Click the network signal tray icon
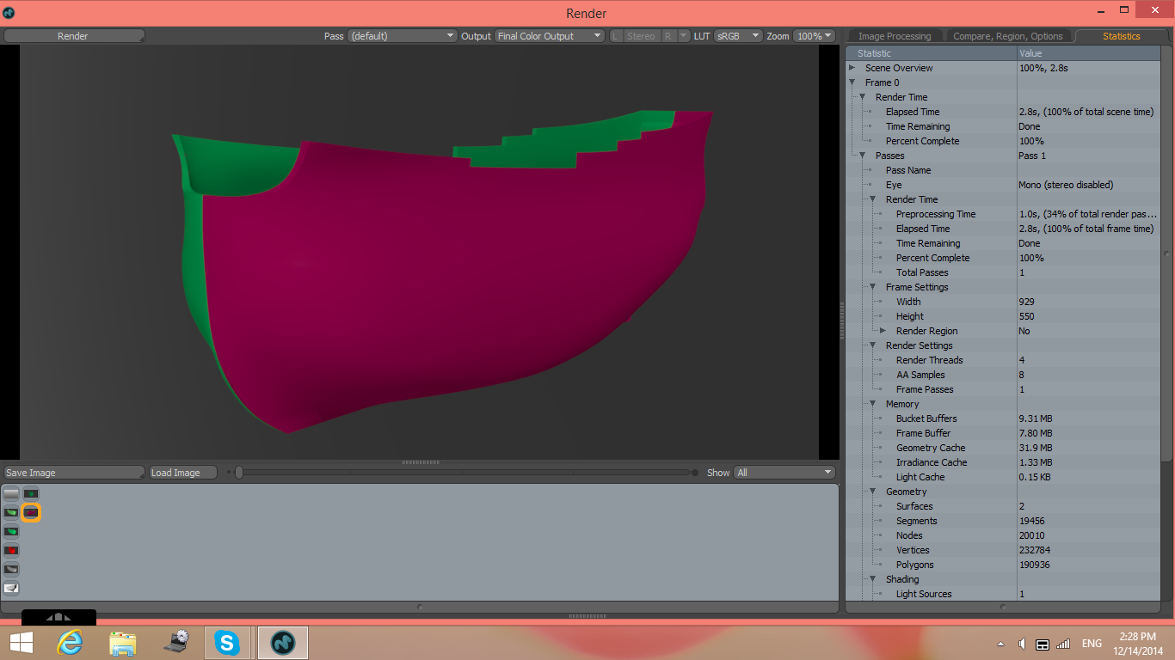The width and height of the screenshot is (1175, 660). coord(1063,644)
